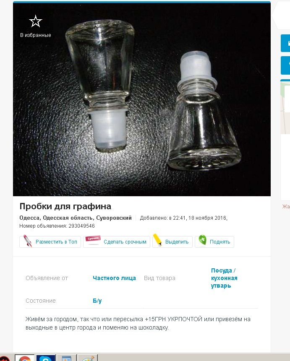Open the document viewer taskbar icon

[67, 358]
